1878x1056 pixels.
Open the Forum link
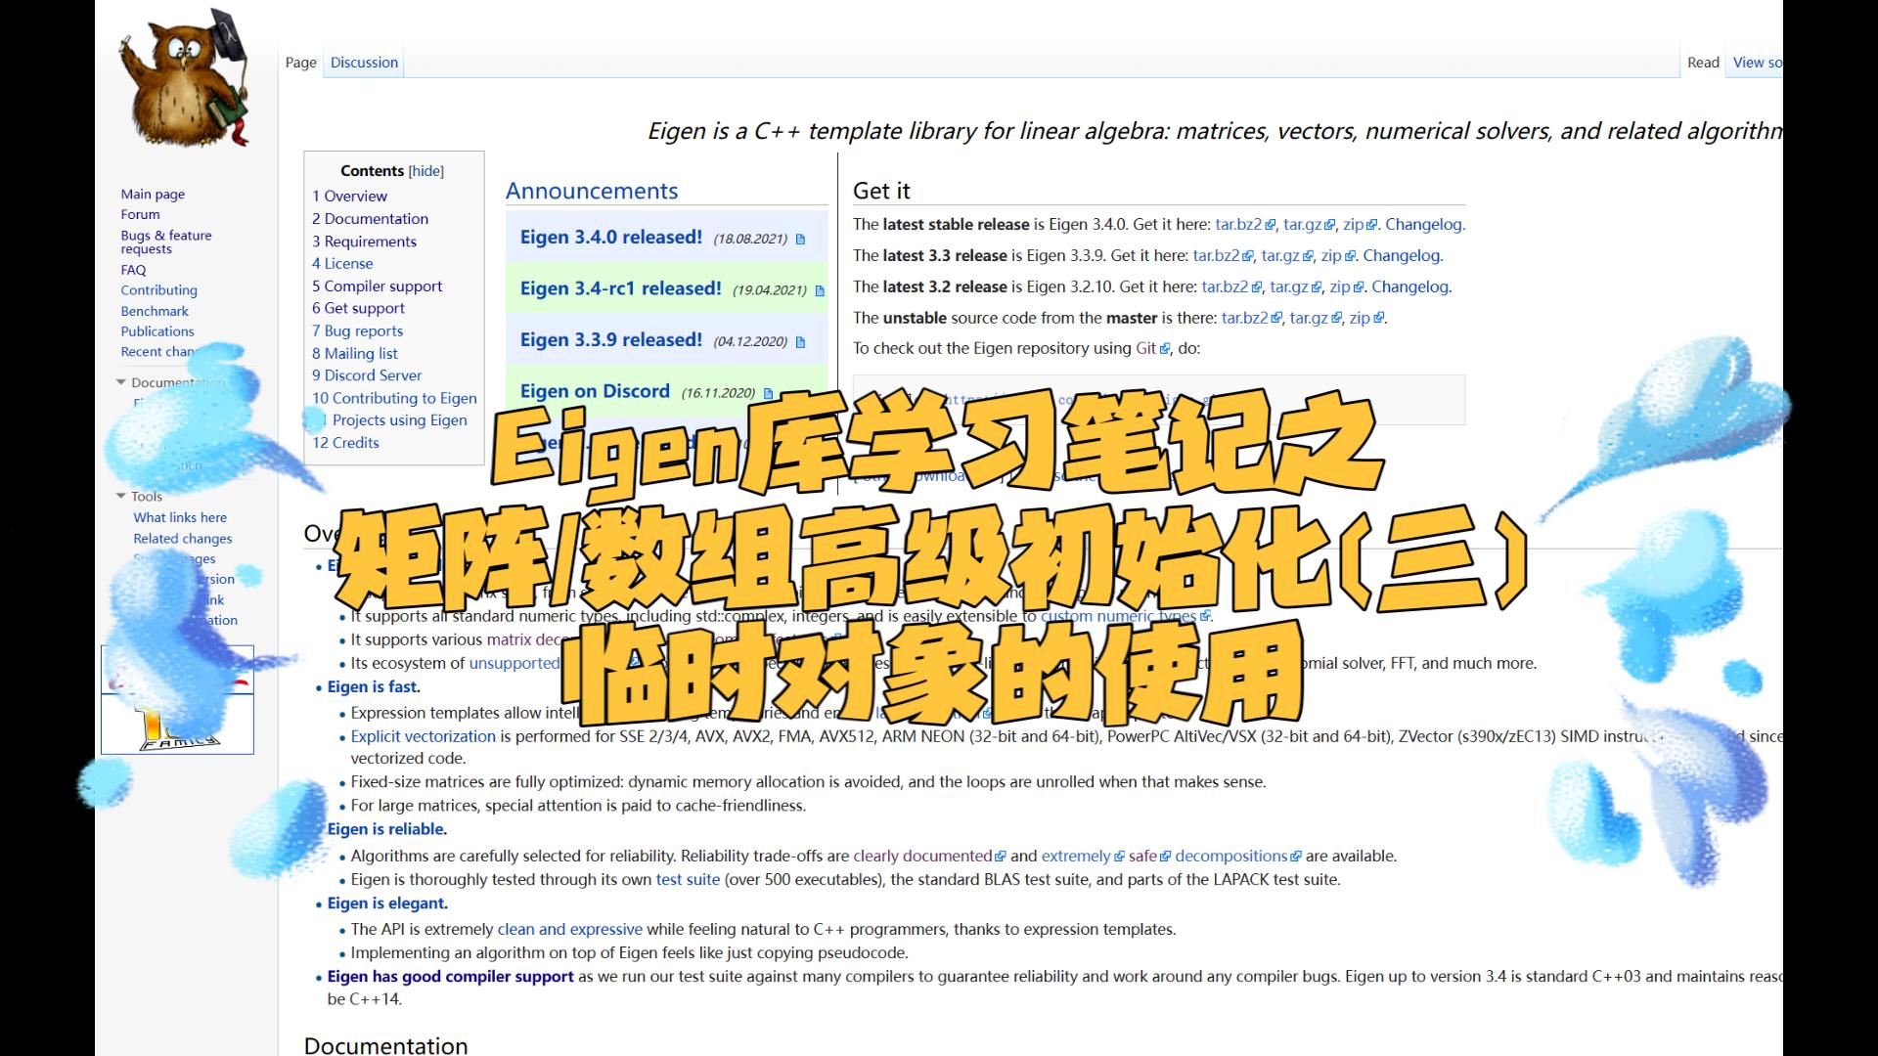pos(140,214)
